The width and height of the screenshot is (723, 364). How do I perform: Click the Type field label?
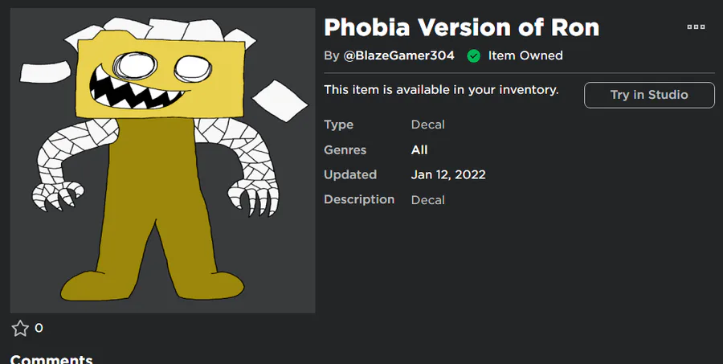338,125
